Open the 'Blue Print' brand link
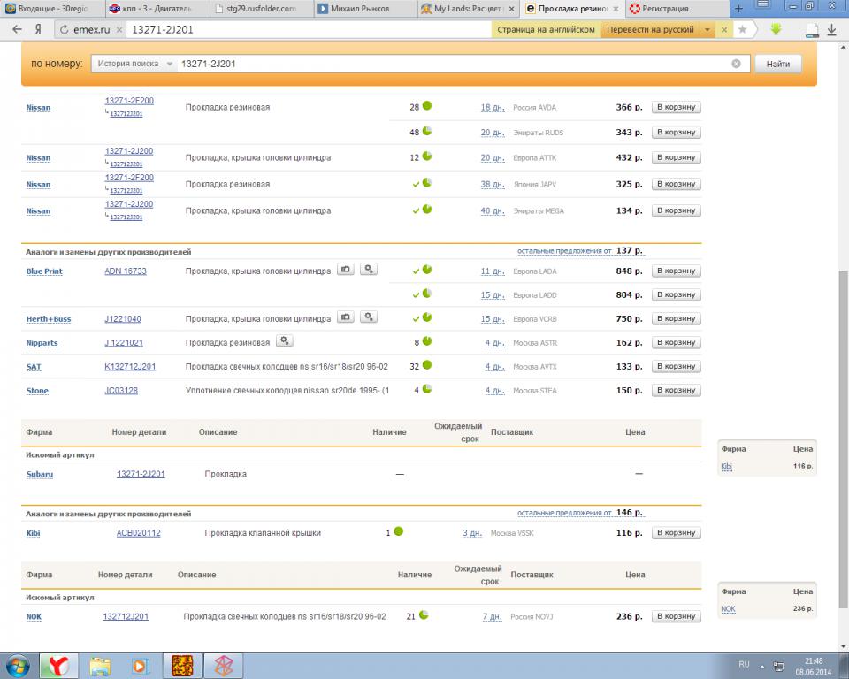 coord(44,271)
